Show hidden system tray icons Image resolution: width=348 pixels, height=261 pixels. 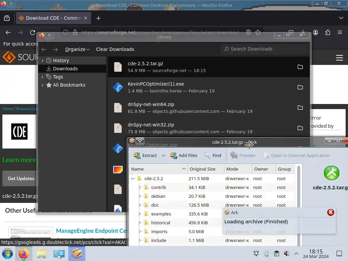296,253
